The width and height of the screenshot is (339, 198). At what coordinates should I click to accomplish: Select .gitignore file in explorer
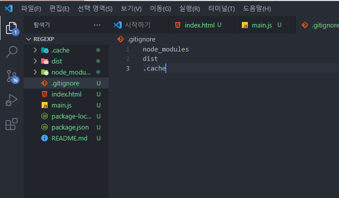66,83
